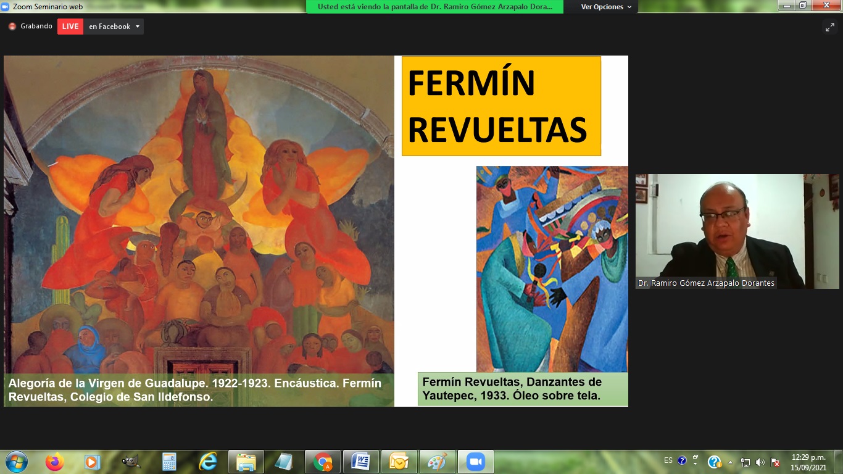
Task: Select Dr. Ramiro Gómez Arzapalo's video thumbnail
Action: (737, 231)
